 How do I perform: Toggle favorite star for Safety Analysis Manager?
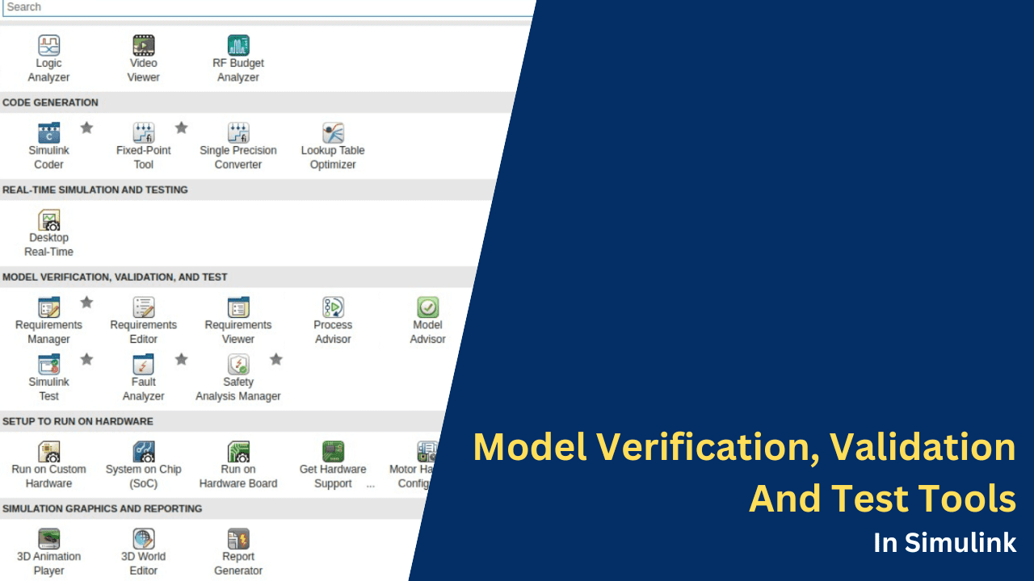(x=276, y=359)
